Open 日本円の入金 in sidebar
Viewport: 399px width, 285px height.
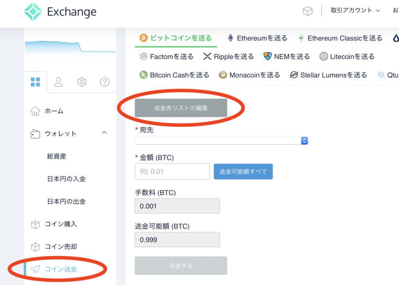[x=66, y=179]
